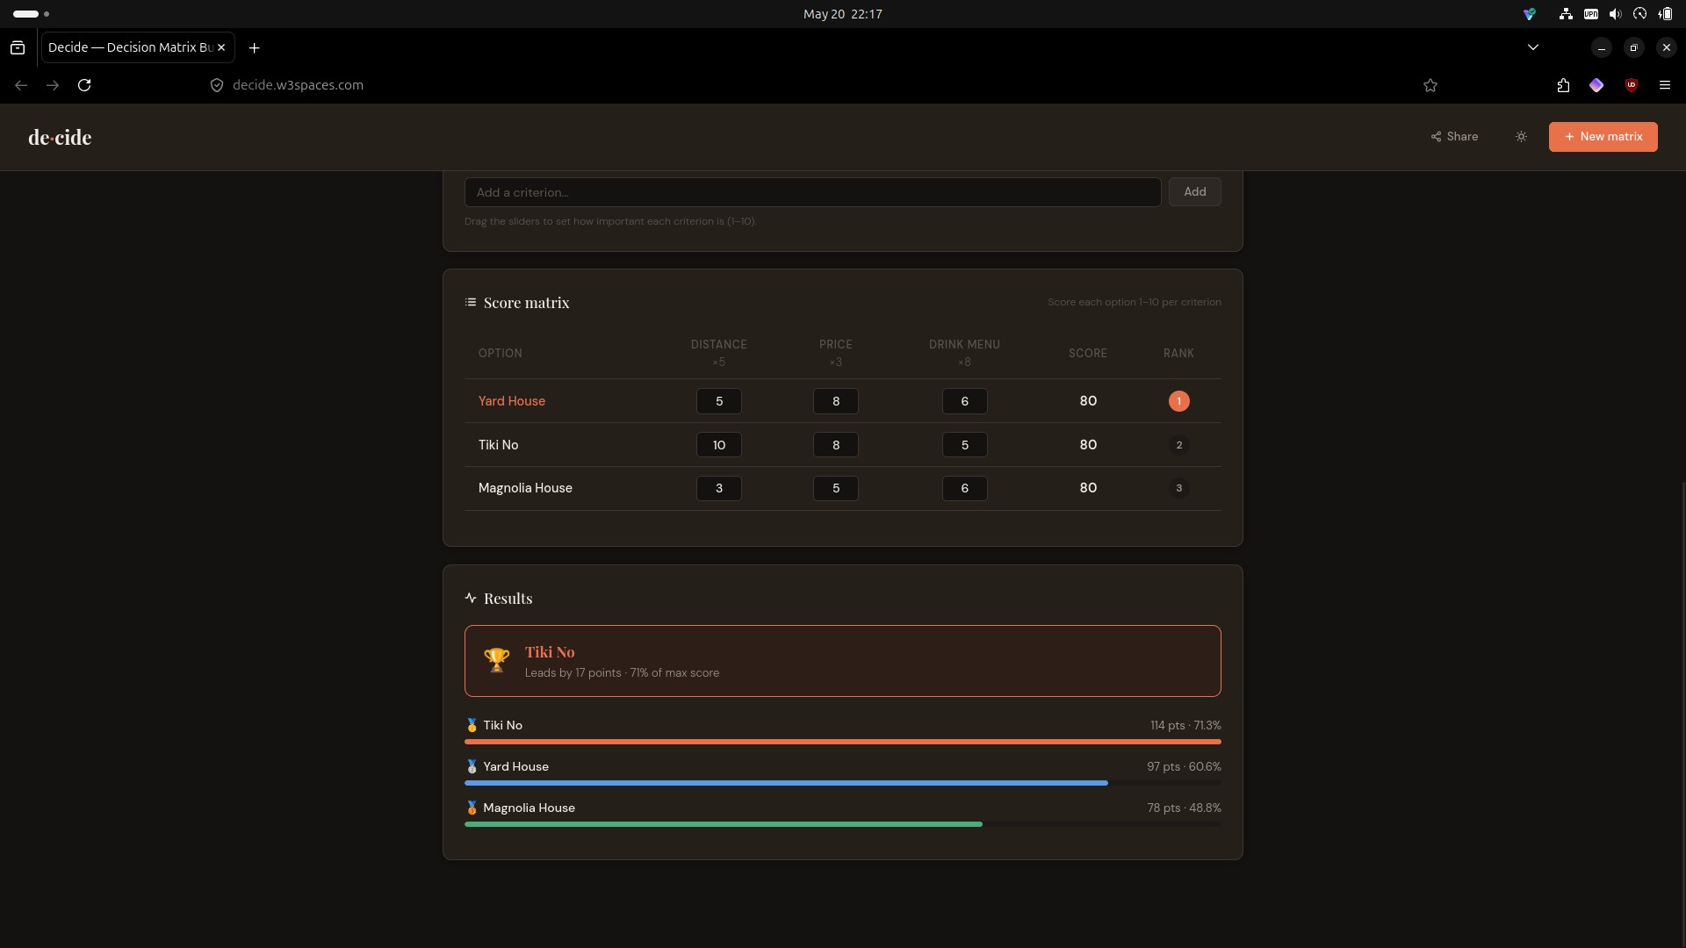Go back with the browser back arrow

21,85
